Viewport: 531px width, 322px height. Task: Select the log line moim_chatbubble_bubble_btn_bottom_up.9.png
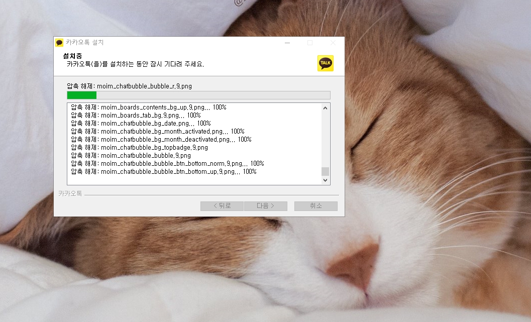[x=164, y=172]
